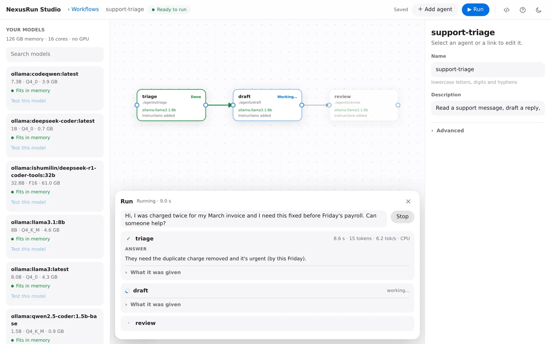Click the triage answer text

216,259
